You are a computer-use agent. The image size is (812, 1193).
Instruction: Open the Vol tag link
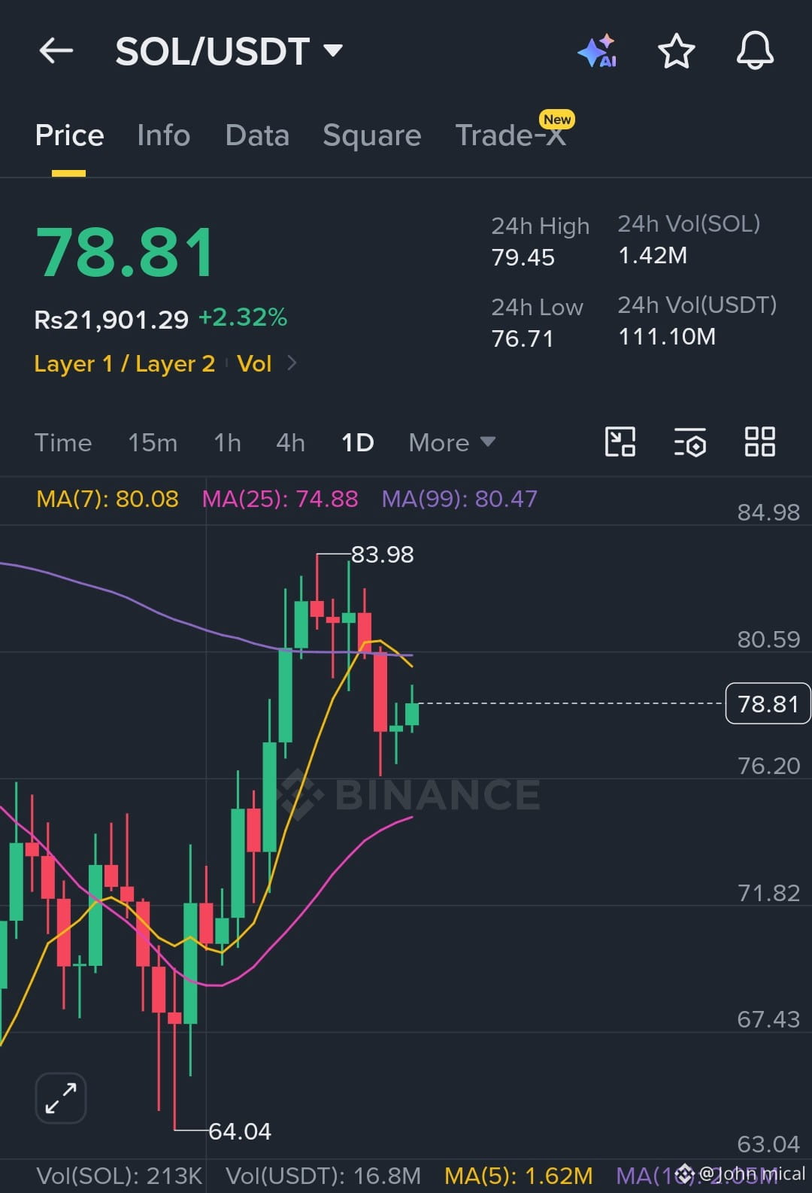pos(254,364)
